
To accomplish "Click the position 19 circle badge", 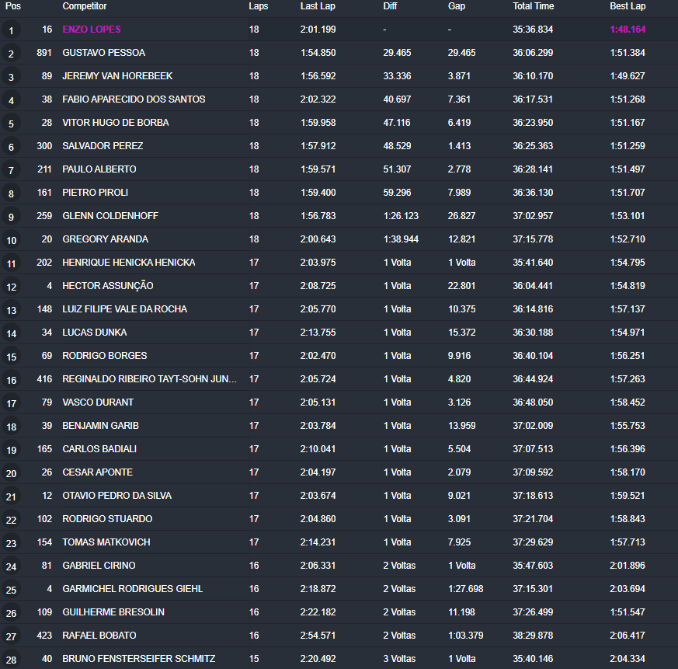I will (x=11, y=451).
